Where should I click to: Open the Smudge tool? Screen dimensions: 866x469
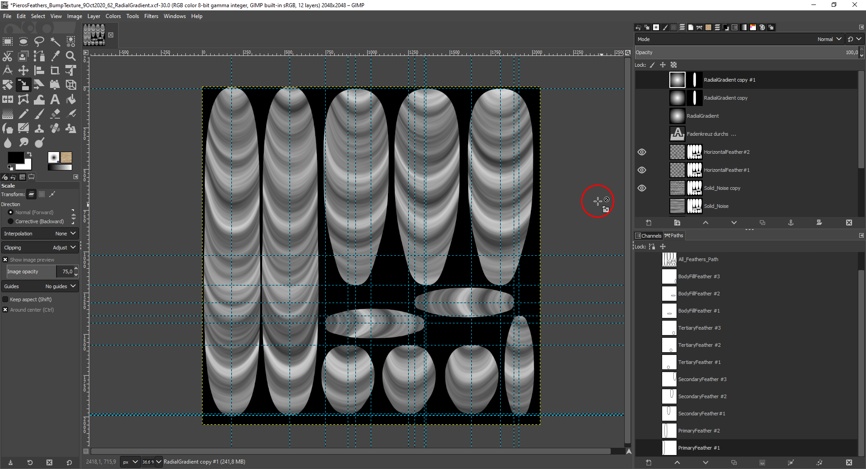23,143
